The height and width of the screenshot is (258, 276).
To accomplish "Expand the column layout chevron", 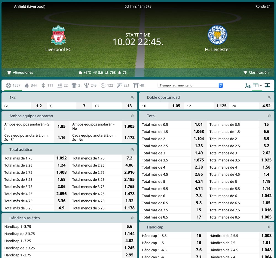I will 261,86.
